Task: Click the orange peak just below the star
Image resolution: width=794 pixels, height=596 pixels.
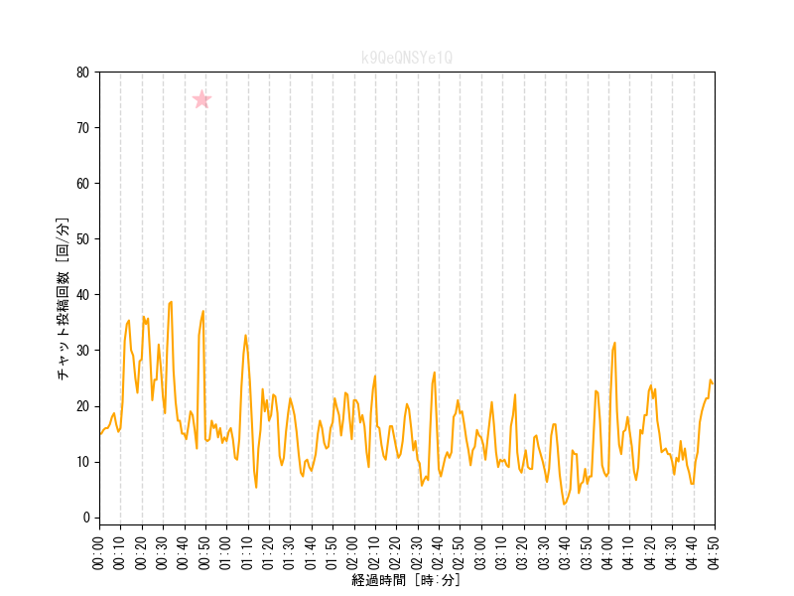Action: point(202,312)
